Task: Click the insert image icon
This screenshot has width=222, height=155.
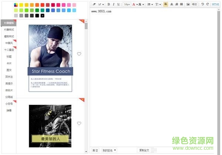Action: [188, 4]
